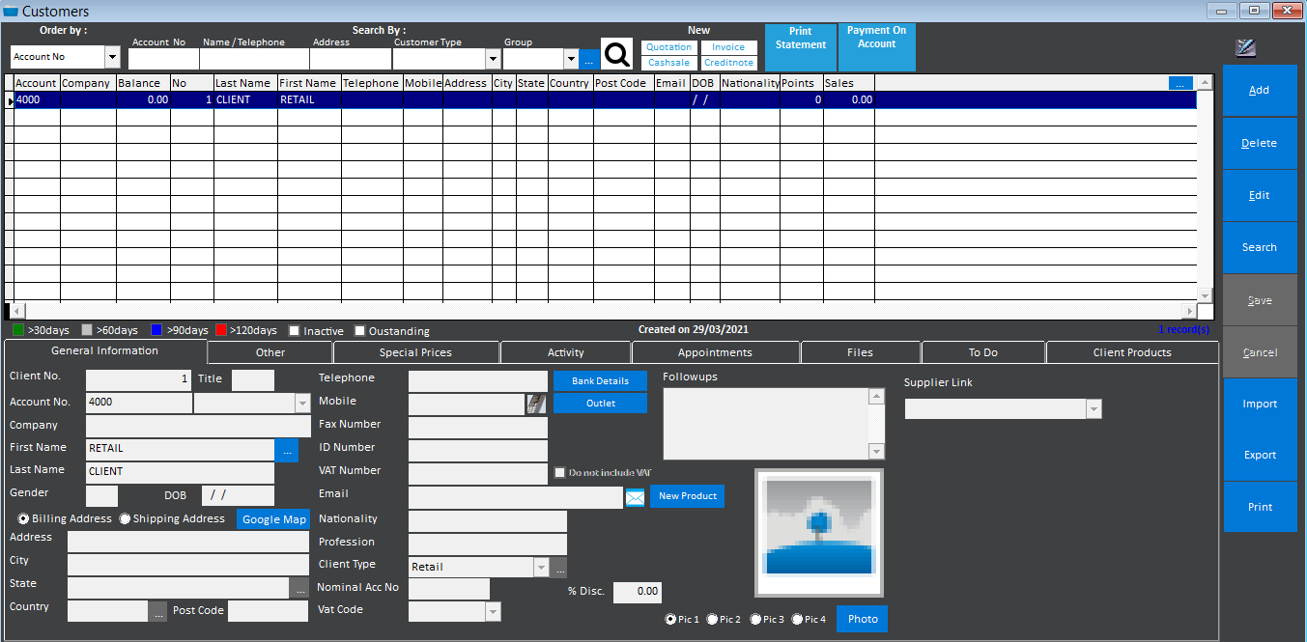Click the horizontal scrollbar under the customer grid
This screenshot has height=642, width=1307.
click(609, 310)
